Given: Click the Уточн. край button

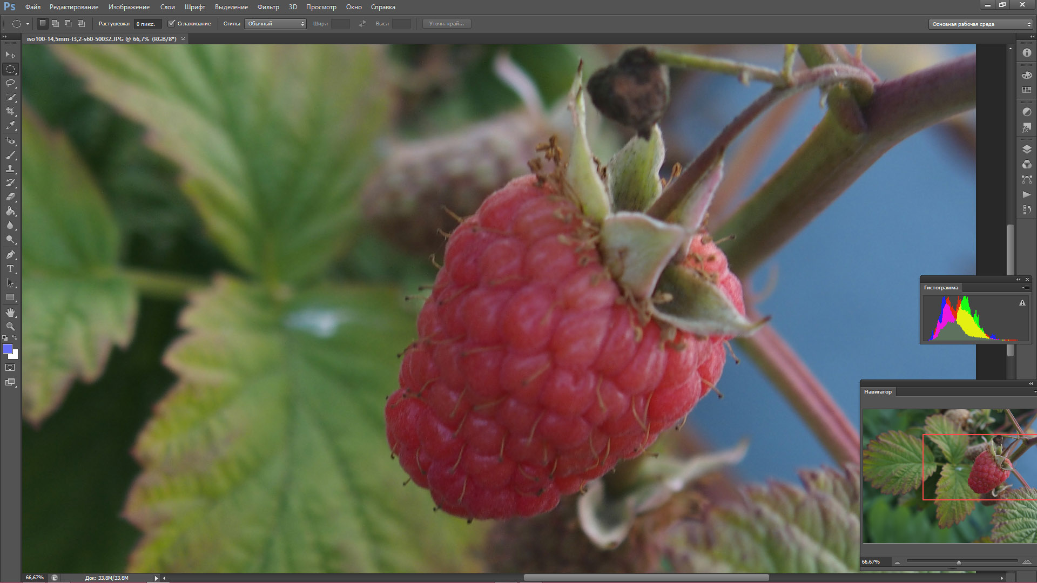Looking at the screenshot, I should coord(446,23).
